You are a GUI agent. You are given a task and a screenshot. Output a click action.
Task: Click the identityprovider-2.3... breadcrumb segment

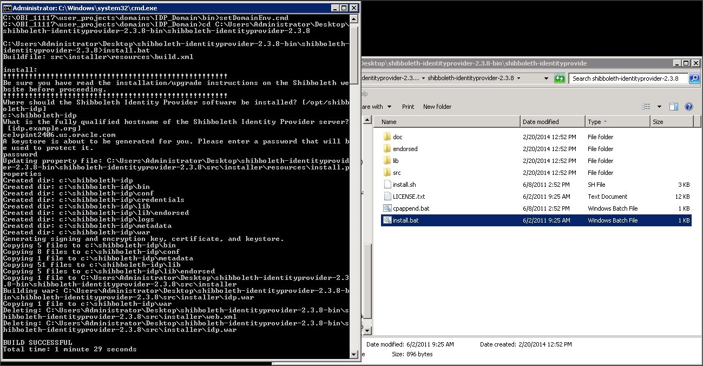coord(390,79)
